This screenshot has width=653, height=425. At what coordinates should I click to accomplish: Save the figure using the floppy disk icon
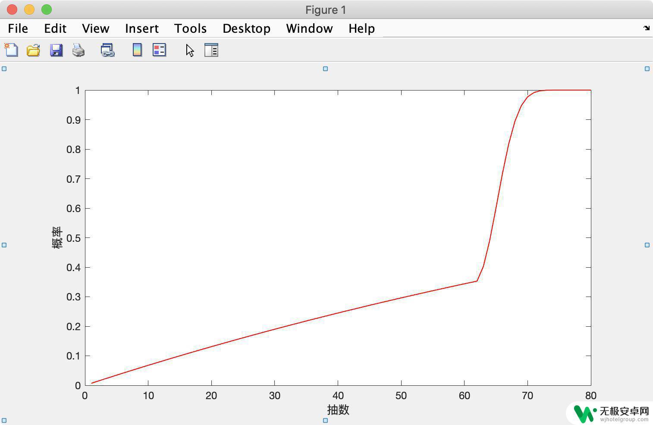pos(56,50)
